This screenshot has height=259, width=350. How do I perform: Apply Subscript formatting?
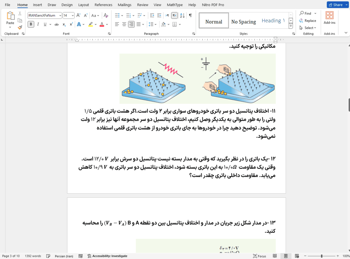(x=64, y=24)
